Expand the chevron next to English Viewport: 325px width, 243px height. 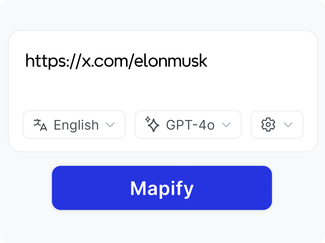pyautogui.click(x=110, y=125)
